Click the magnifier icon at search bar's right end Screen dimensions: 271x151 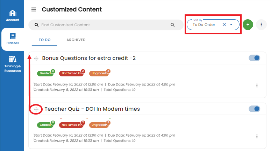(x=172, y=25)
